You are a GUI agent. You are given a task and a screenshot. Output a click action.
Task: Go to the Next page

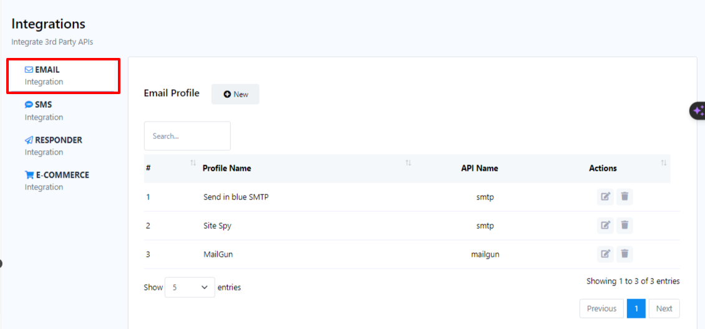pyautogui.click(x=664, y=308)
